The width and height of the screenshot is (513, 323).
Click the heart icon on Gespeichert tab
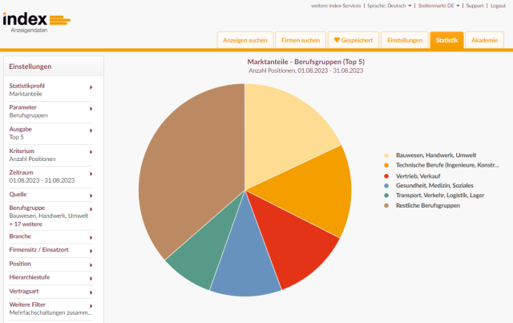pos(337,40)
